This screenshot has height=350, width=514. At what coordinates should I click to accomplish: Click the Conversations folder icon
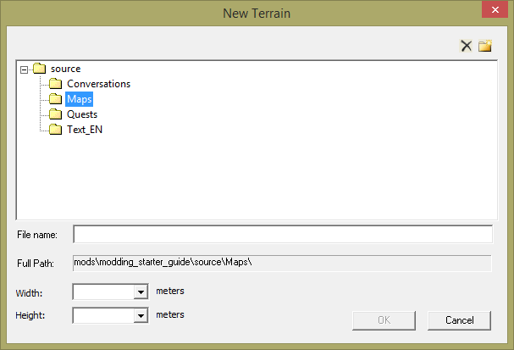pos(55,84)
